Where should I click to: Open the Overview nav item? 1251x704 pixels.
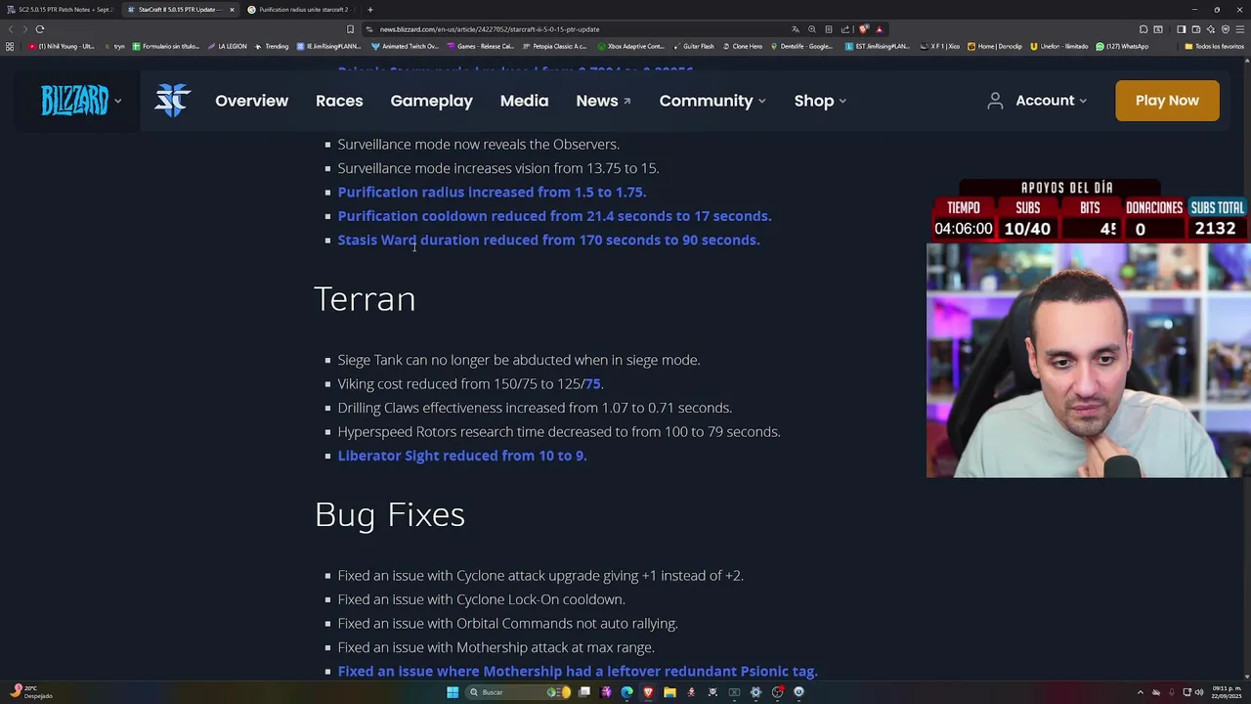coord(251,101)
